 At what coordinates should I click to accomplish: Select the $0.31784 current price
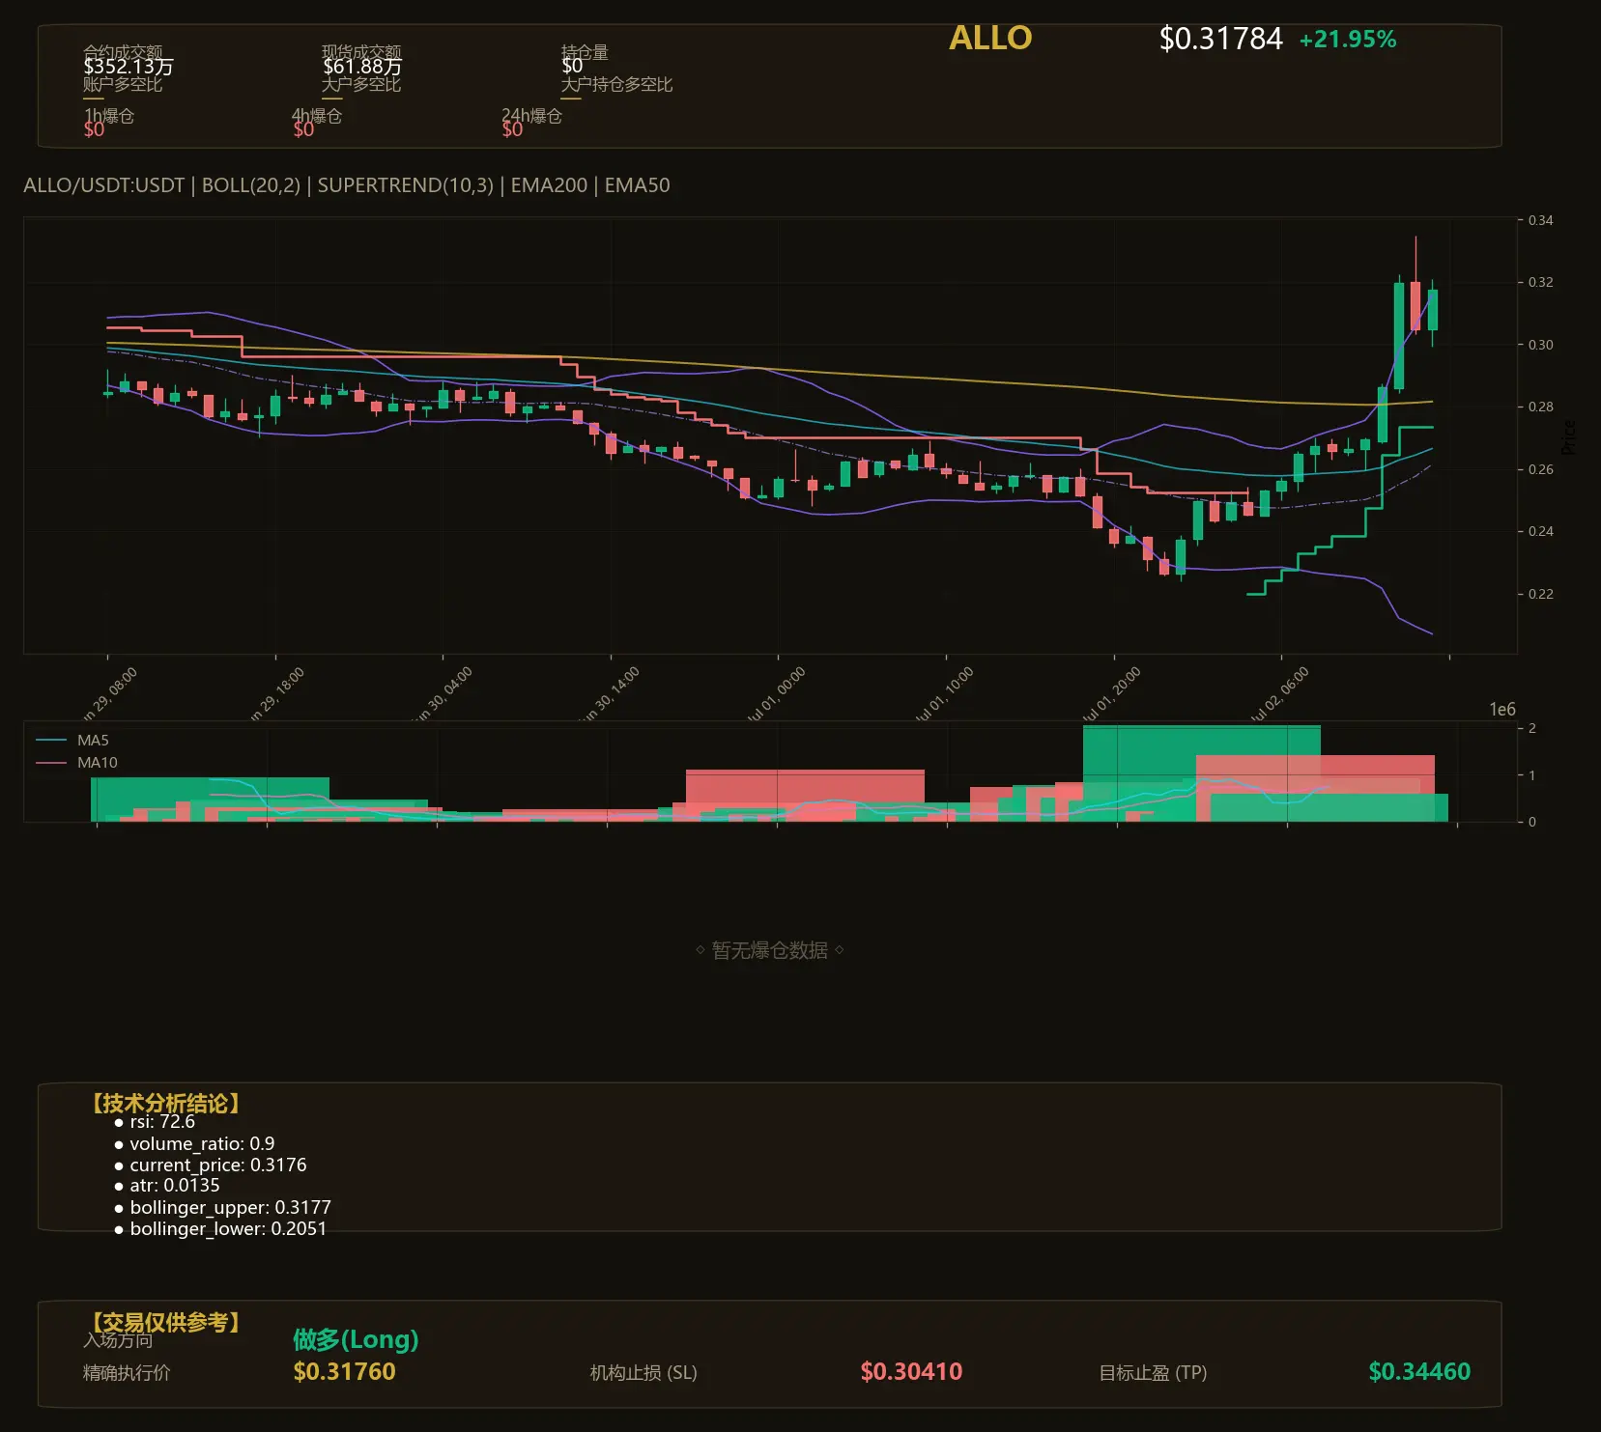pos(1220,39)
